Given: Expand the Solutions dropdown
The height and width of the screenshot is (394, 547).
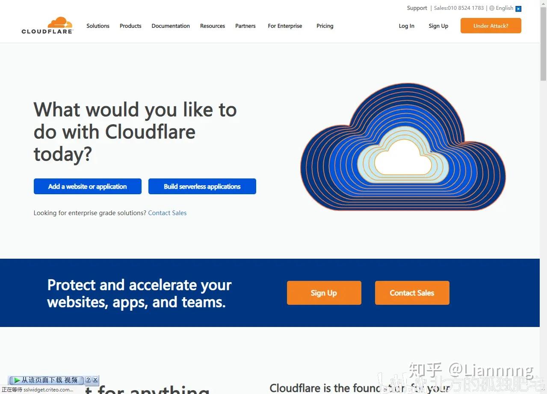Looking at the screenshot, I should point(98,26).
